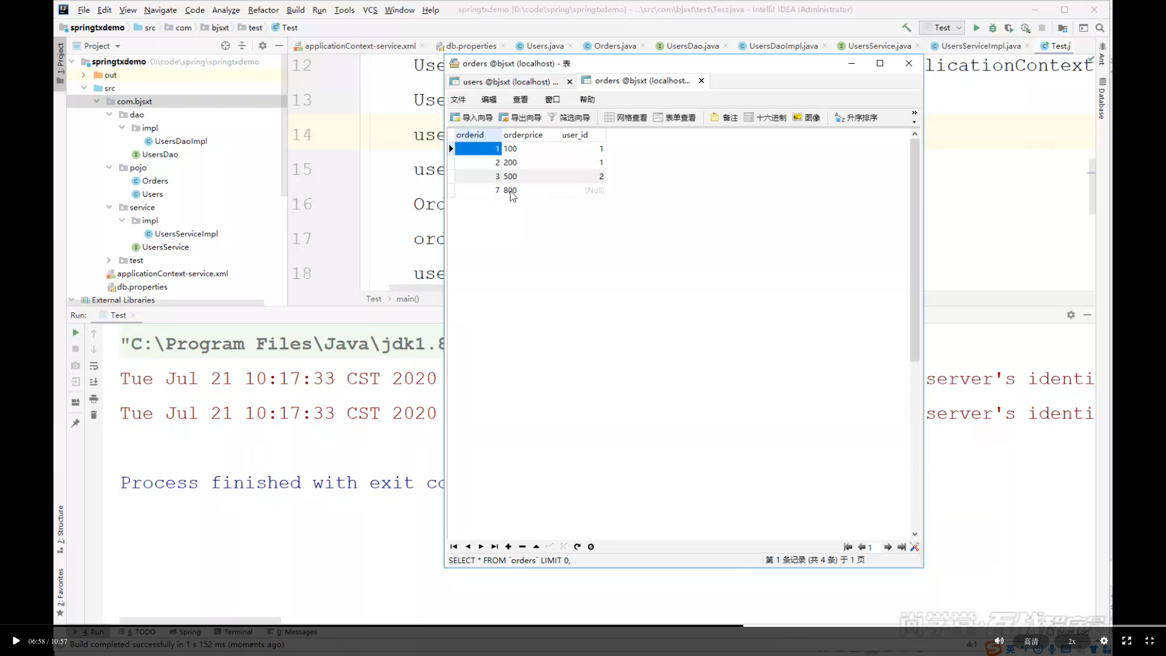Collapse the pojo package node
The height and width of the screenshot is (656, 1166).
coord(109,168)
